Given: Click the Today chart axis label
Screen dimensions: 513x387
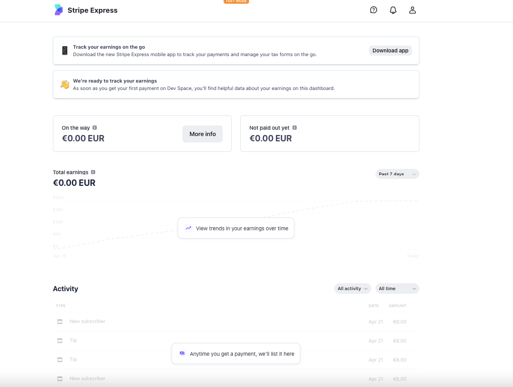Looking at the screenshot, I should click(x=413, y=256).
